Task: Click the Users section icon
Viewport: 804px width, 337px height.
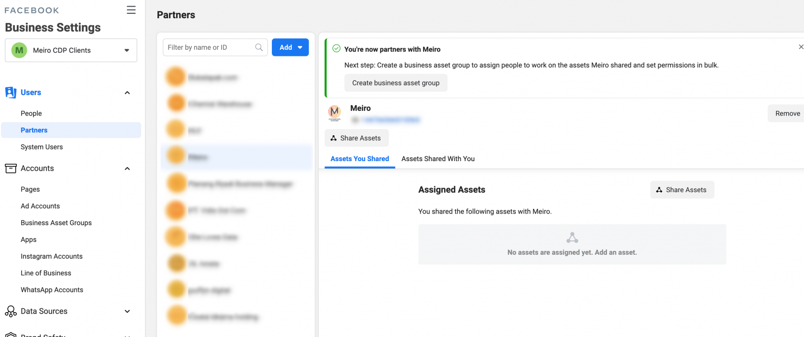Action: click(11, 92)
